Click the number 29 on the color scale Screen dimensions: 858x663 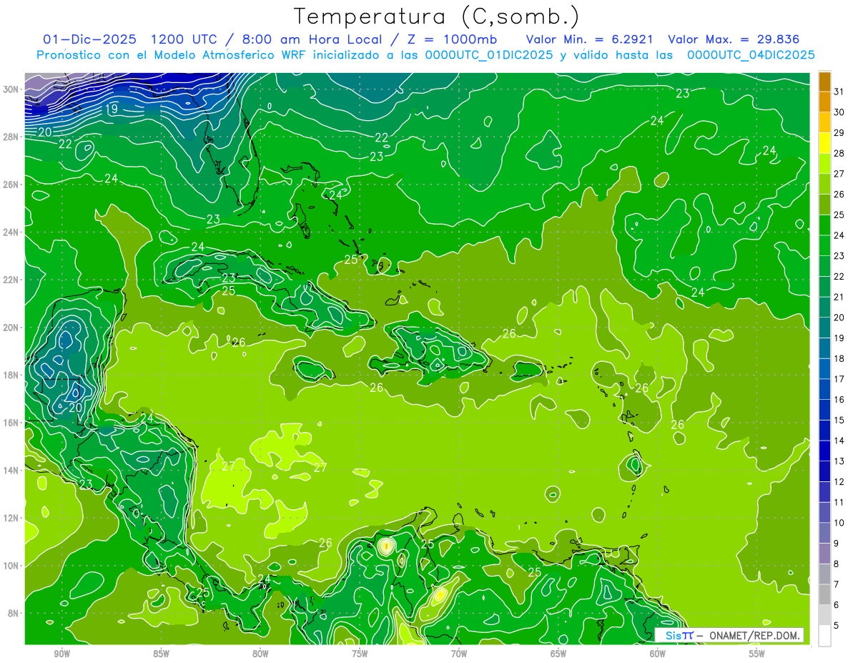(x=839, y=132)
